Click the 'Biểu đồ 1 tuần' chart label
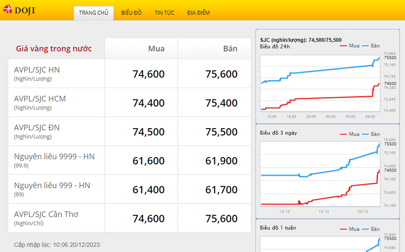This screenshot has width=405, height=252. 278,228
